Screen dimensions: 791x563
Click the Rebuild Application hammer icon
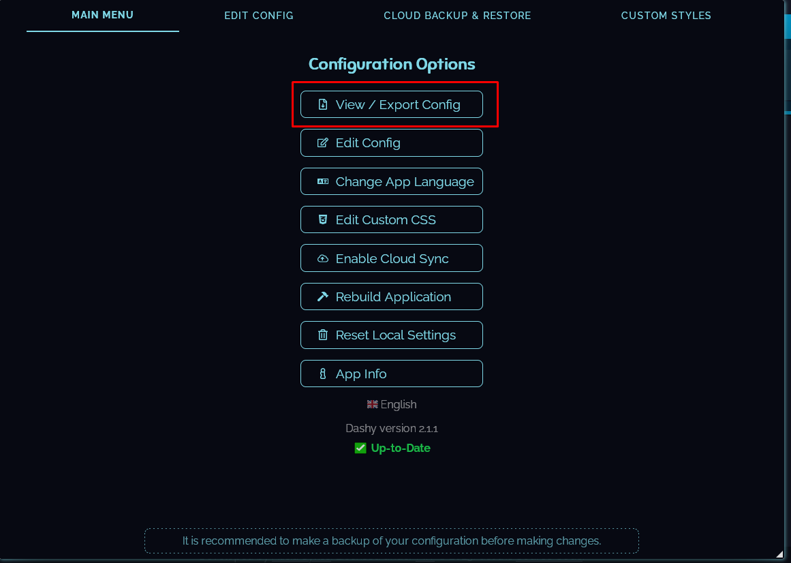pos(322,296)
